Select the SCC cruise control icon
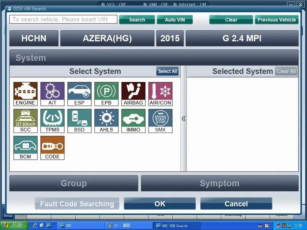Image resolution: width=307 pixels, height=230 pixels. [x=25, y=121]
